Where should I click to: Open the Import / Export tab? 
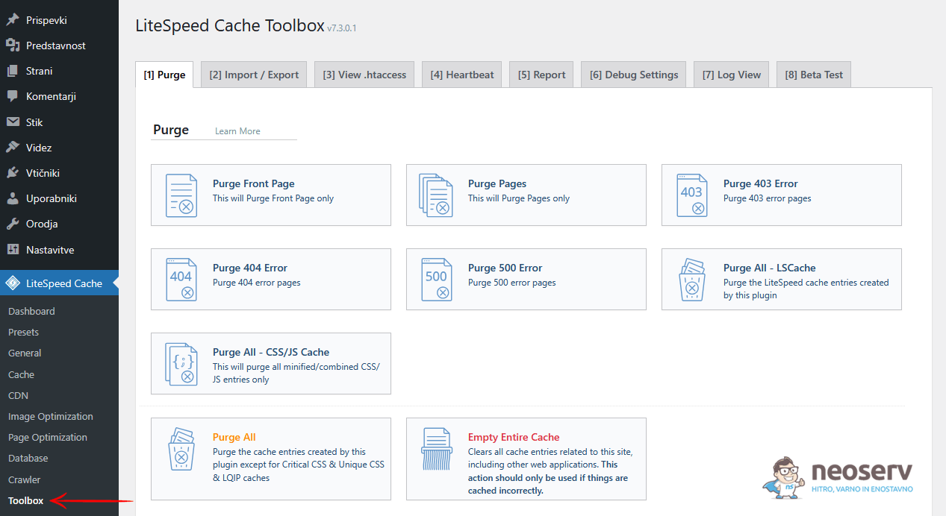254,75
